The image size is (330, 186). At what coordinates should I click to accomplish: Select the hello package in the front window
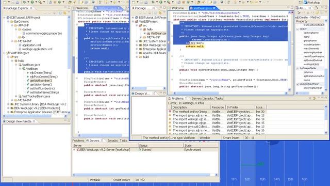point(150,29)
